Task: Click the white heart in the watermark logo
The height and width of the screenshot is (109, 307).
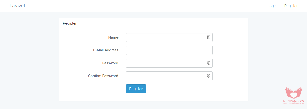Action: [294, 95]
